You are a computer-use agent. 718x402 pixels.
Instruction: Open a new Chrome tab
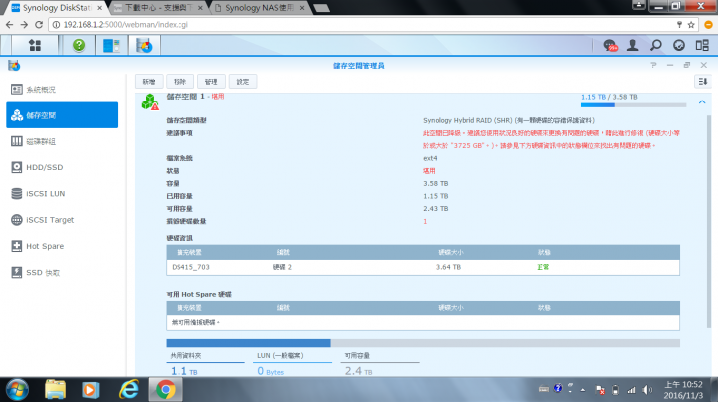click(322, 8)
